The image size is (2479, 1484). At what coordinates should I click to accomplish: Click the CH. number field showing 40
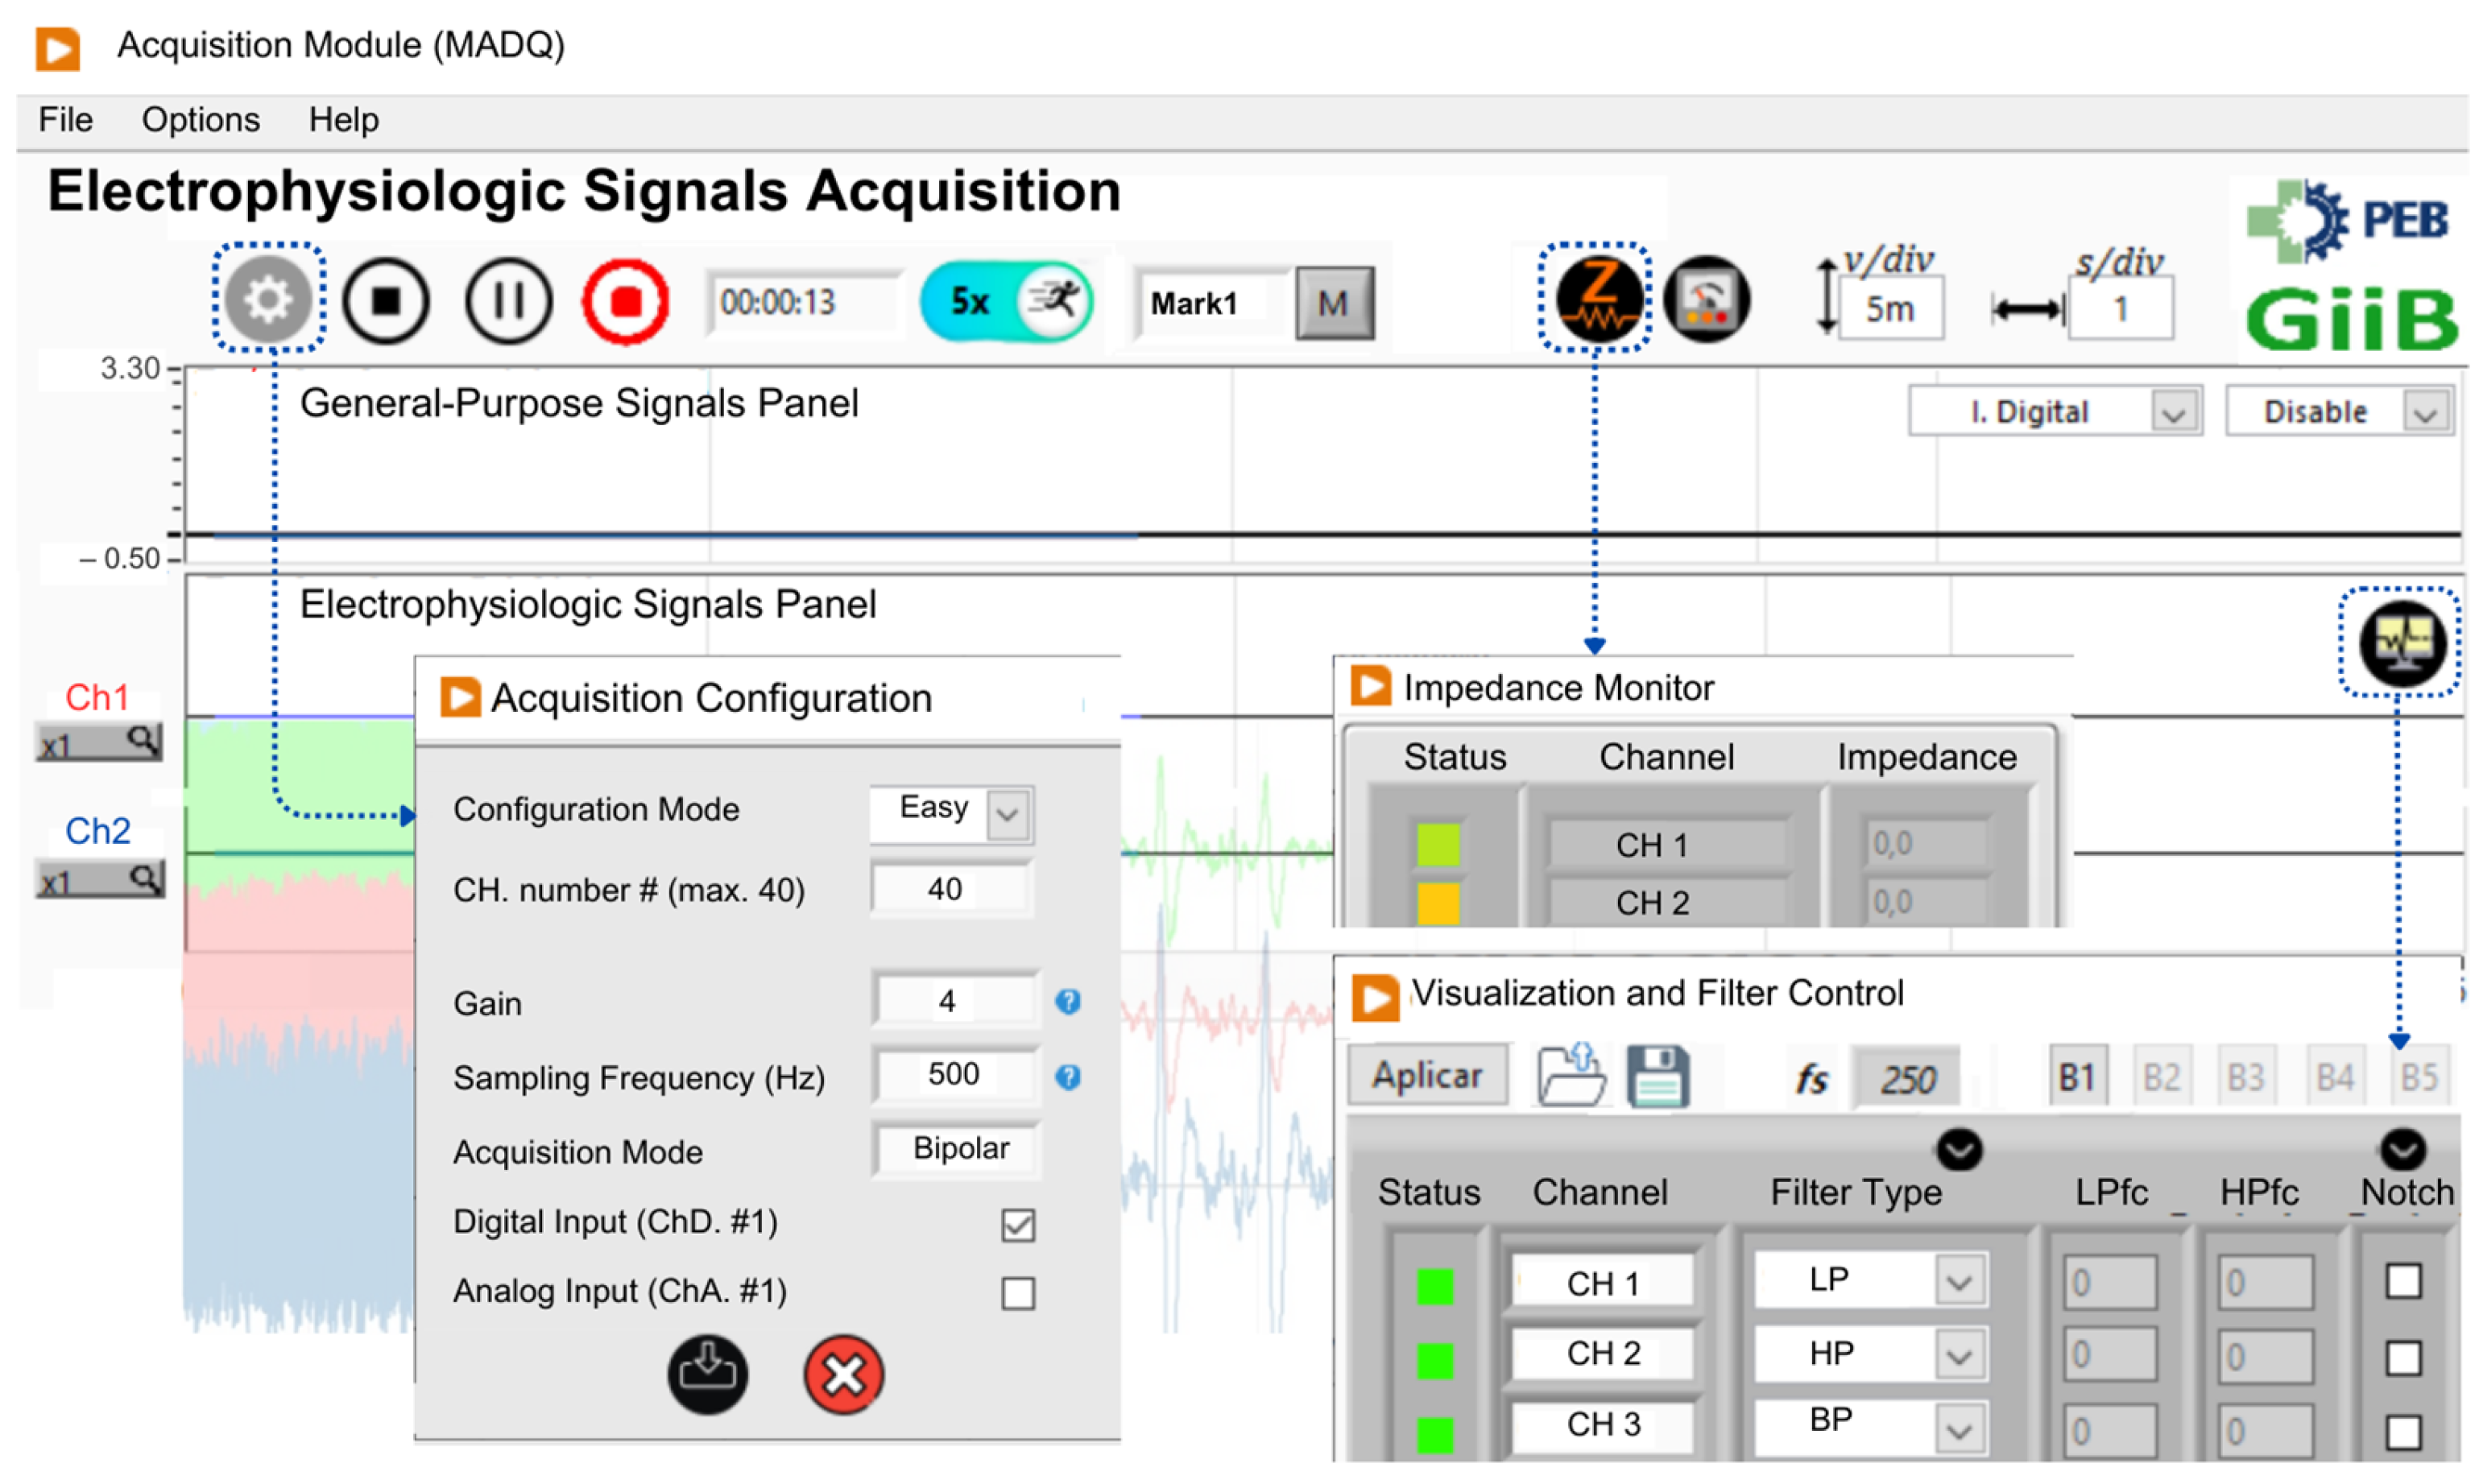click(x=951, y=889)
